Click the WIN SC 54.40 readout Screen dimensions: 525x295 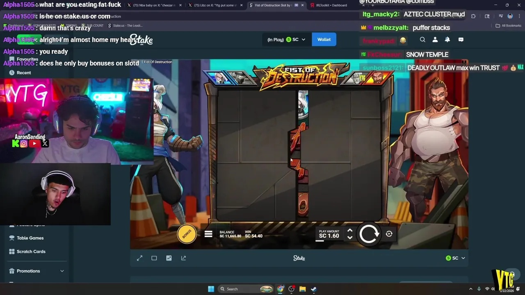(253, 234)
